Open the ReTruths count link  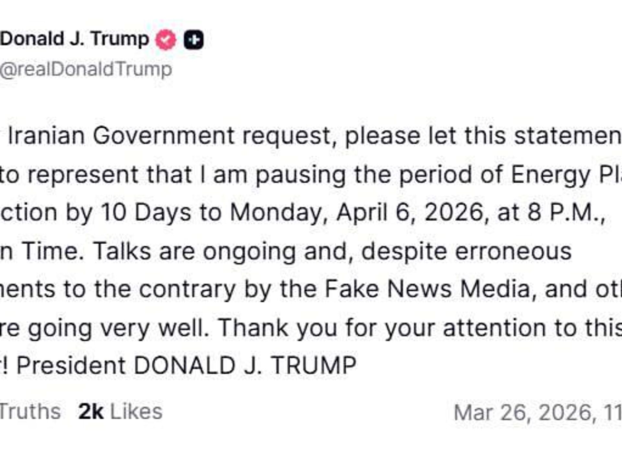point(30,412)
